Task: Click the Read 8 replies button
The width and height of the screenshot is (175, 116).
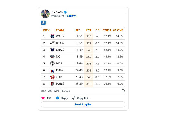Action: pos(83,104)
